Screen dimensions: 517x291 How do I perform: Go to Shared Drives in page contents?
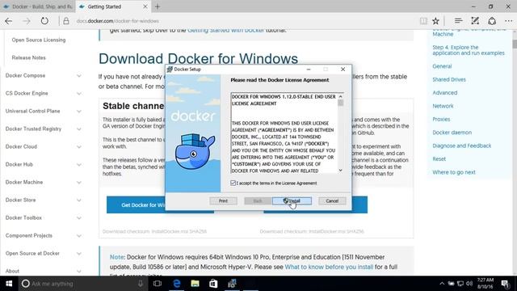coord(449,79)
